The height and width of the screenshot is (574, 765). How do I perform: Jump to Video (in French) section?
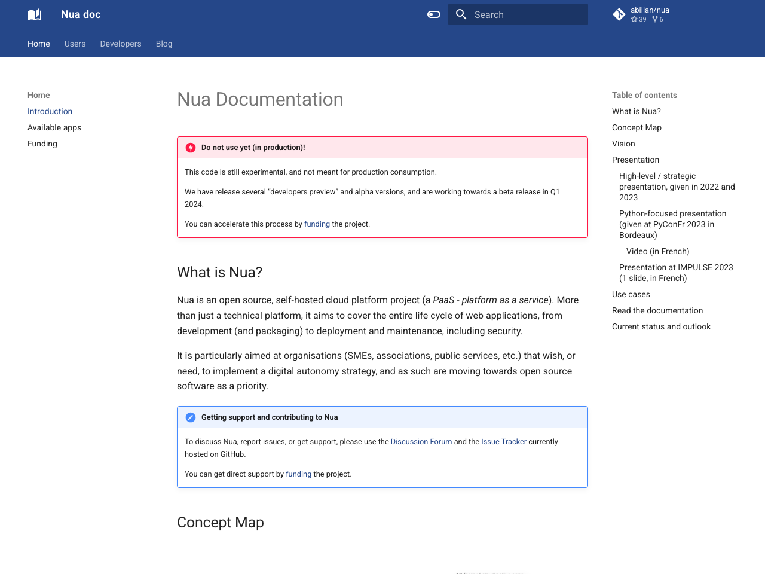[x=657, y=251]
